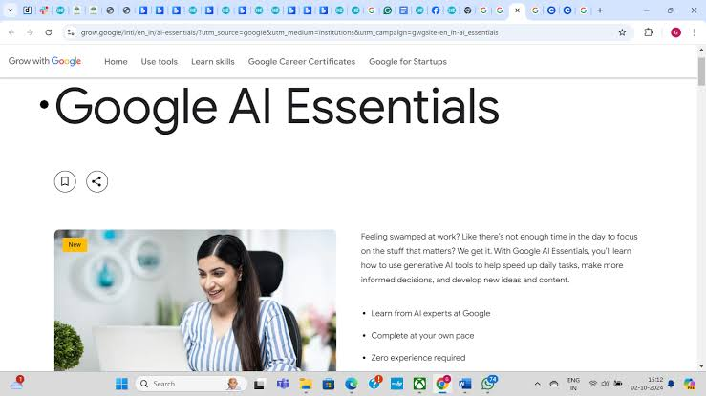This screenshot has height=396, width=706.
Task: Open the Use tools nav item
Action: click(159, 62)
